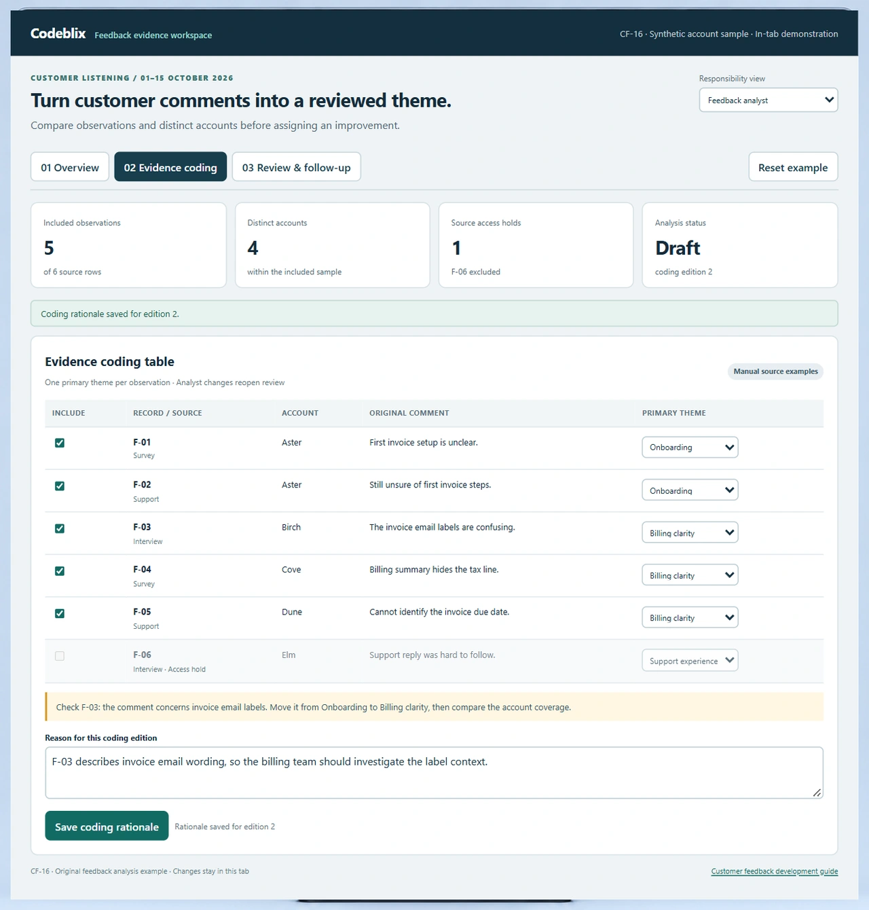This screenshot has width=869, height=910.
Task: Click the Manual source examples badge
Action: click(775, 371)
